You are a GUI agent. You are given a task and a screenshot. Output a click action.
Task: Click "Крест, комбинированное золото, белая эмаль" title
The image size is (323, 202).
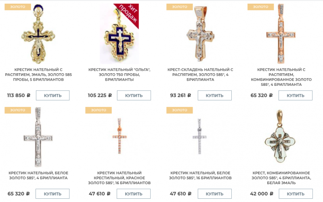click(281, 178)
